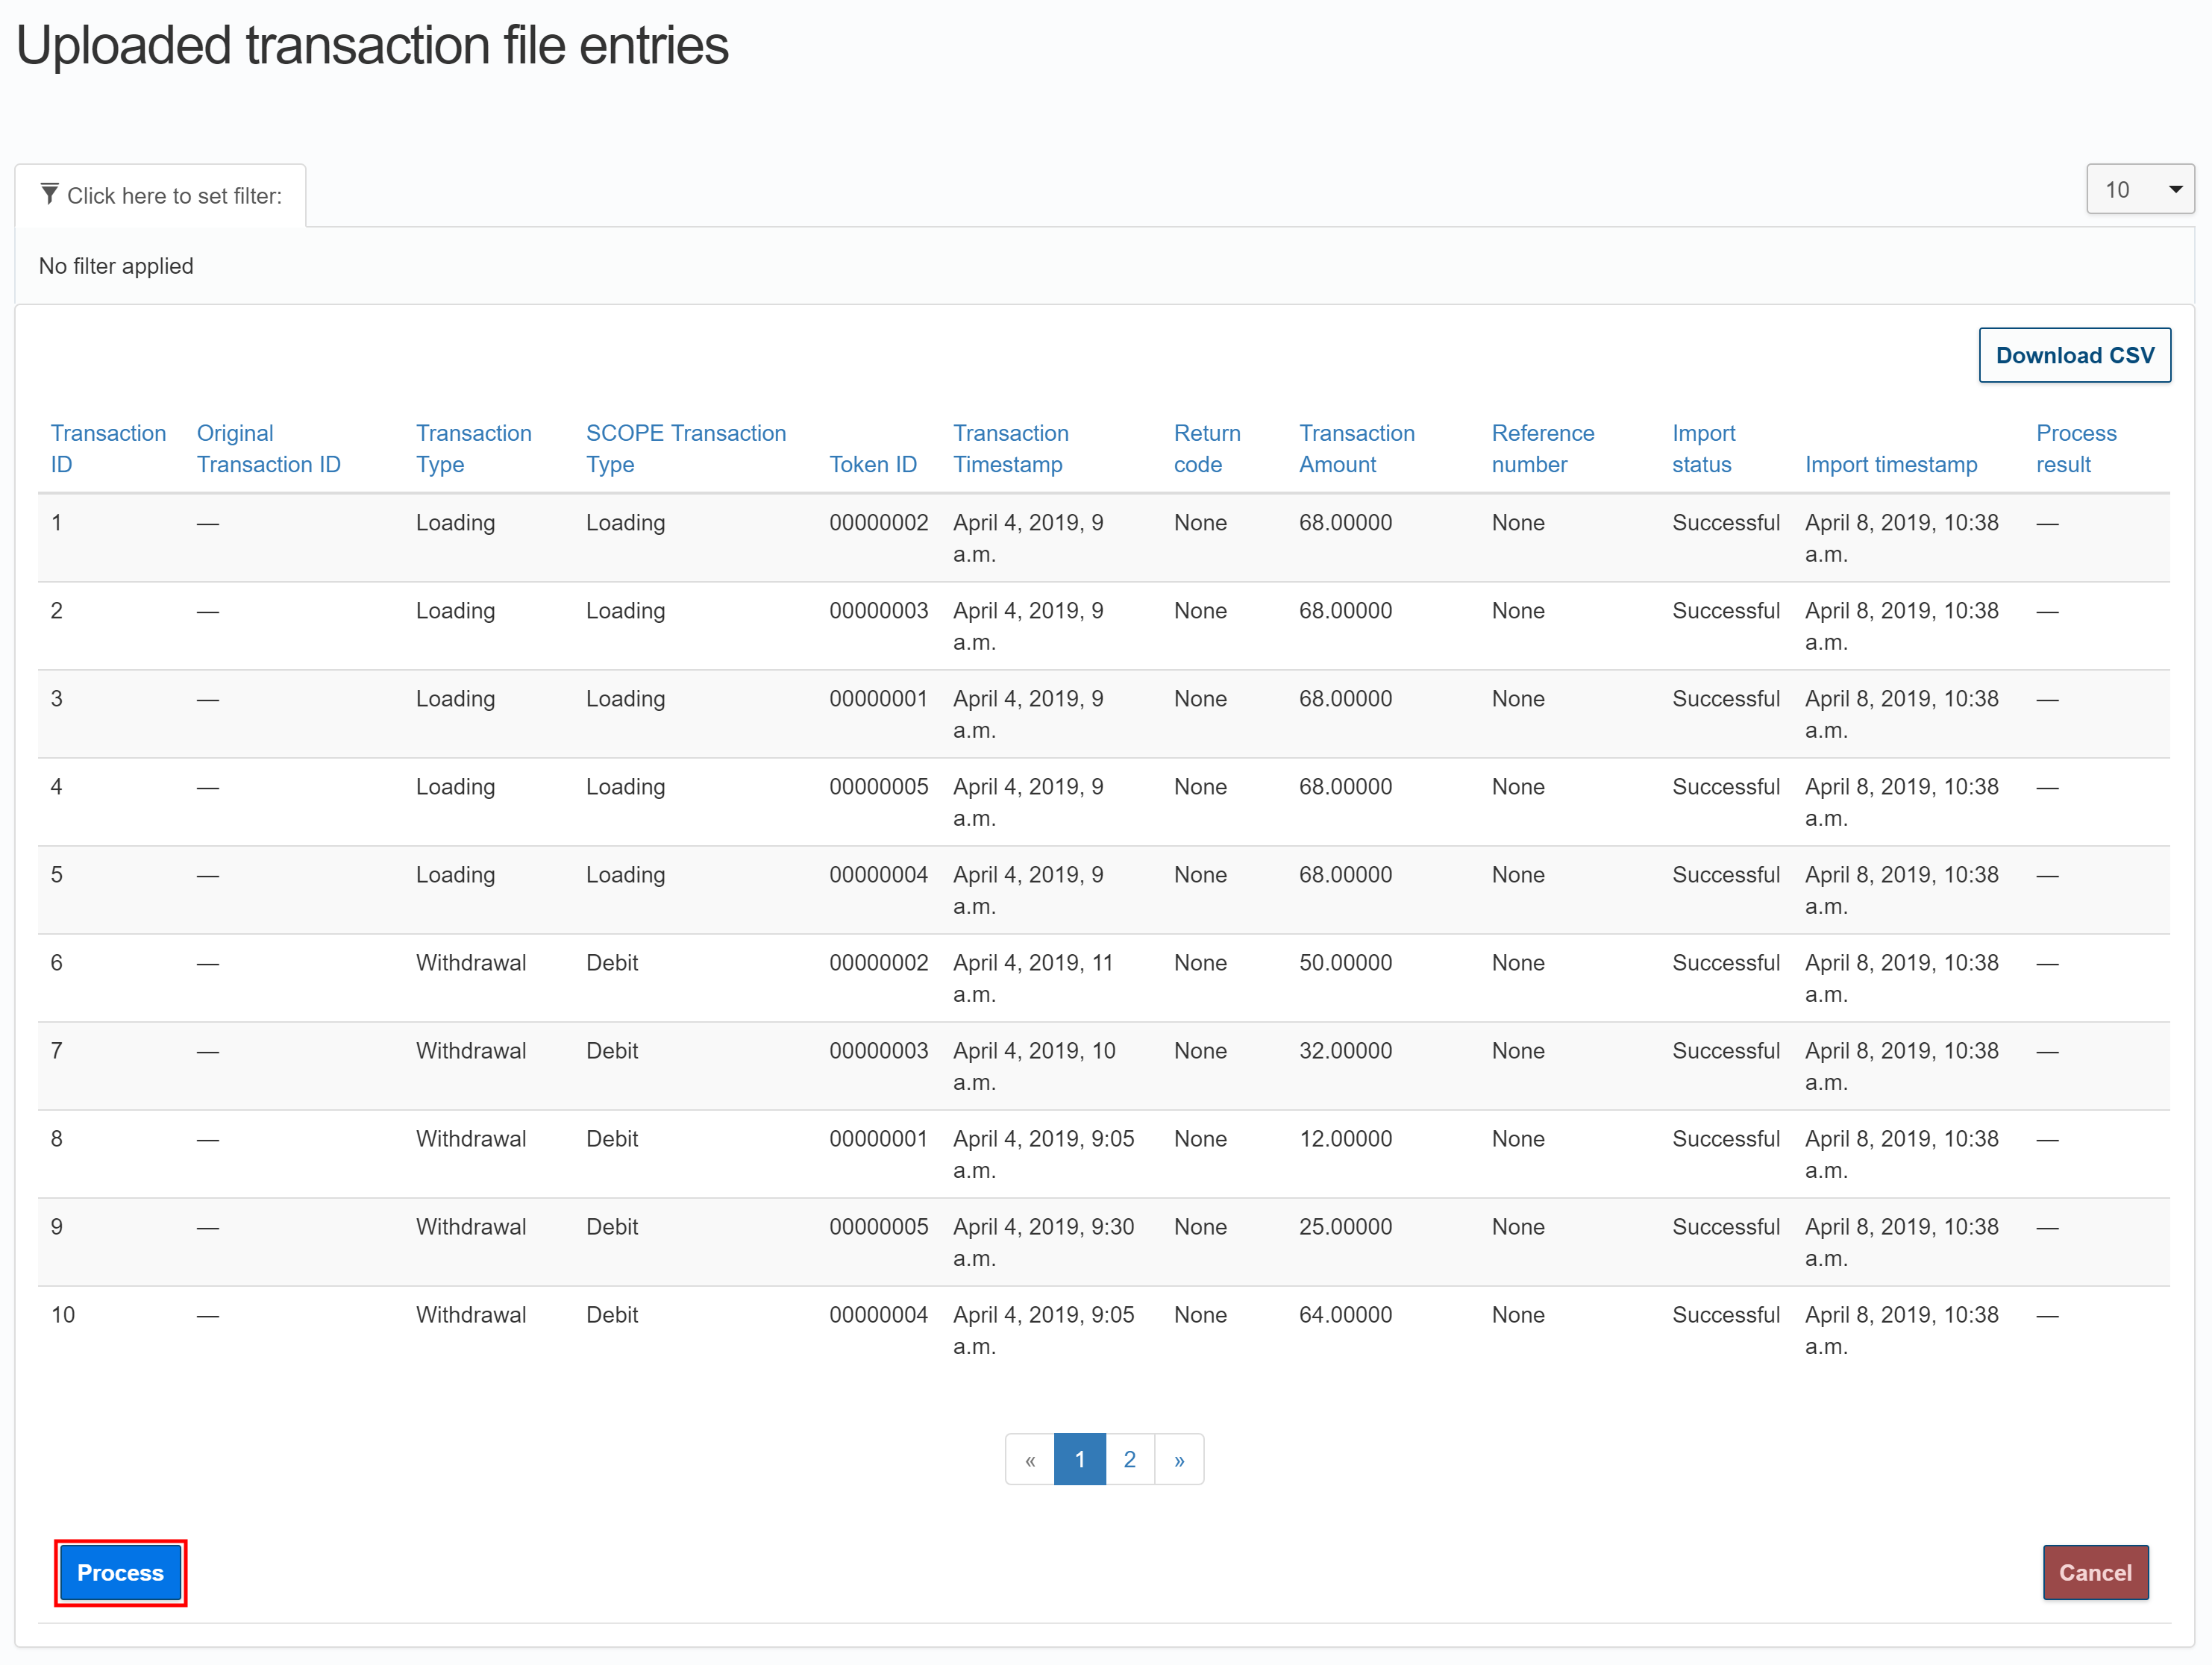This screenshot has width=2212, height=1665.
Task: Click amount 25.00000 in row 9
Action: (1345, 1226)
